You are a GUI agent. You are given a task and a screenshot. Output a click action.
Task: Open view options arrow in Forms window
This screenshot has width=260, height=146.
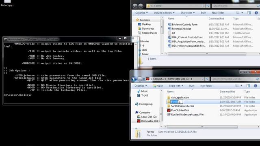click(242, 13)
